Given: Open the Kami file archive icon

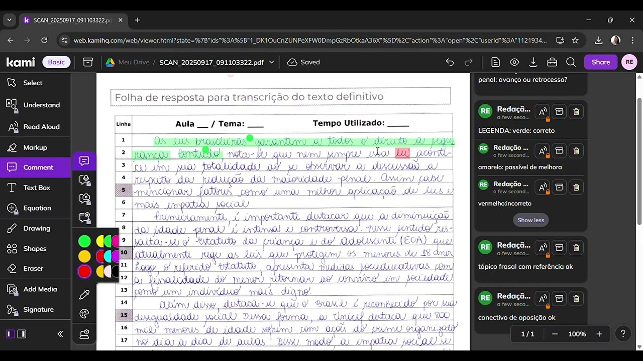Looking at the screenshot, I should pyautogui.click(x=88, y=62).
